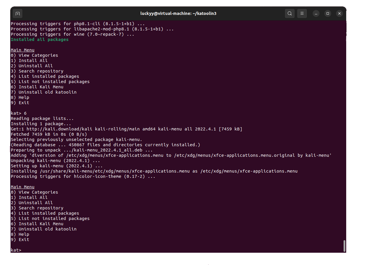Close the terminal window
This screenshot has width=369, height=265.
tap(339, 13)
